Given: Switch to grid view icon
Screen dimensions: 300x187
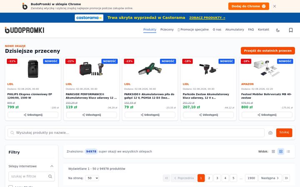Looking at the screenshot, I should [281, 152].
